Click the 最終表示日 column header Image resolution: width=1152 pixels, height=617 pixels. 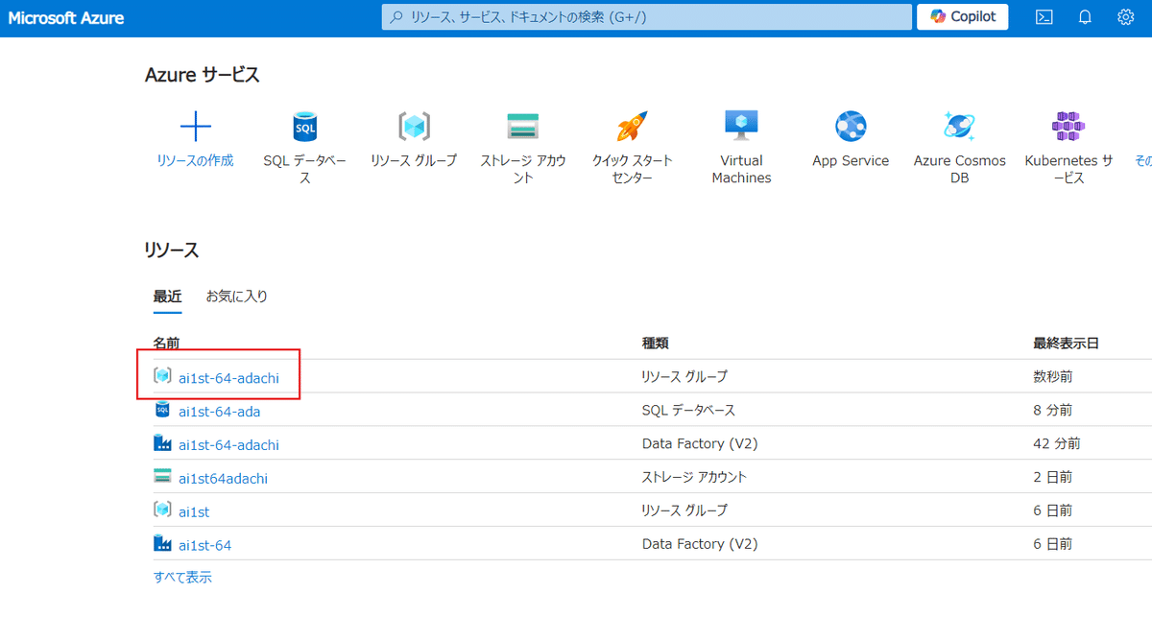pos(1067,343)
